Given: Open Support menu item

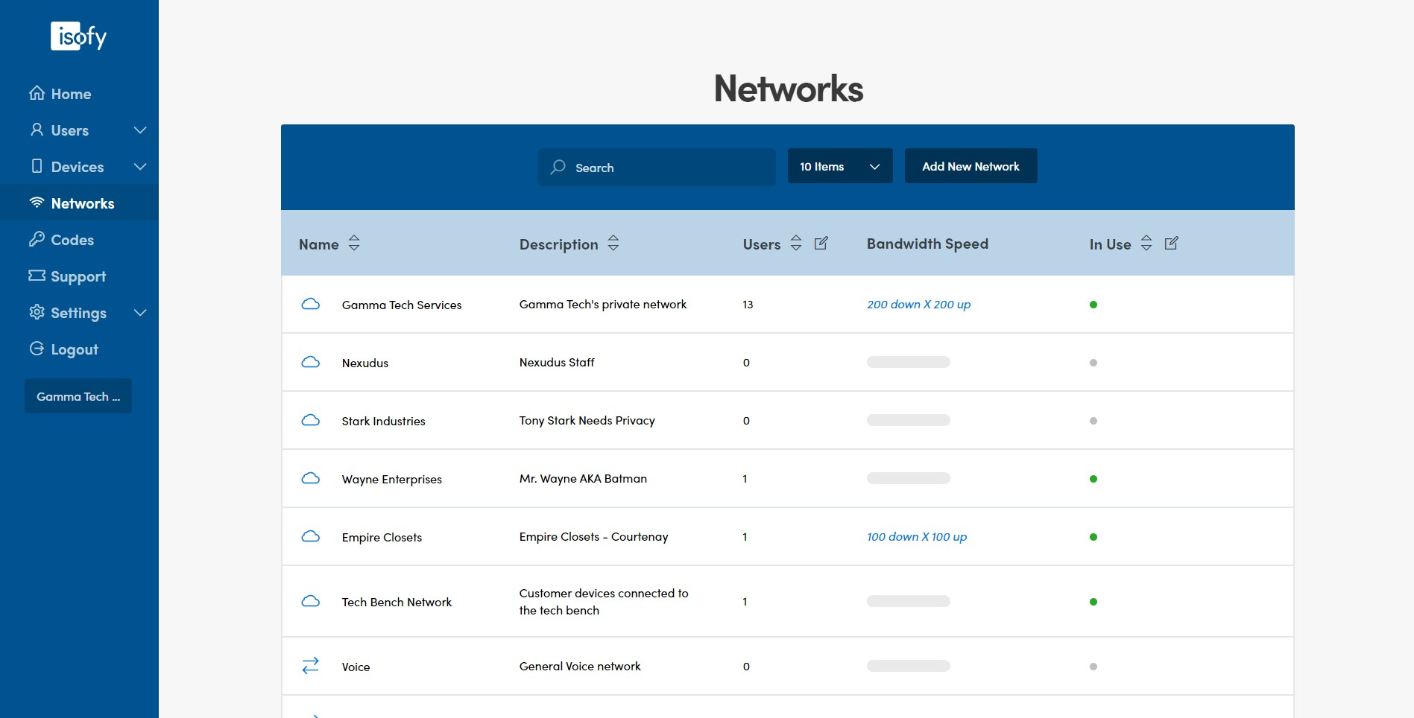Looking at the screenshot, I should (78, 276).
